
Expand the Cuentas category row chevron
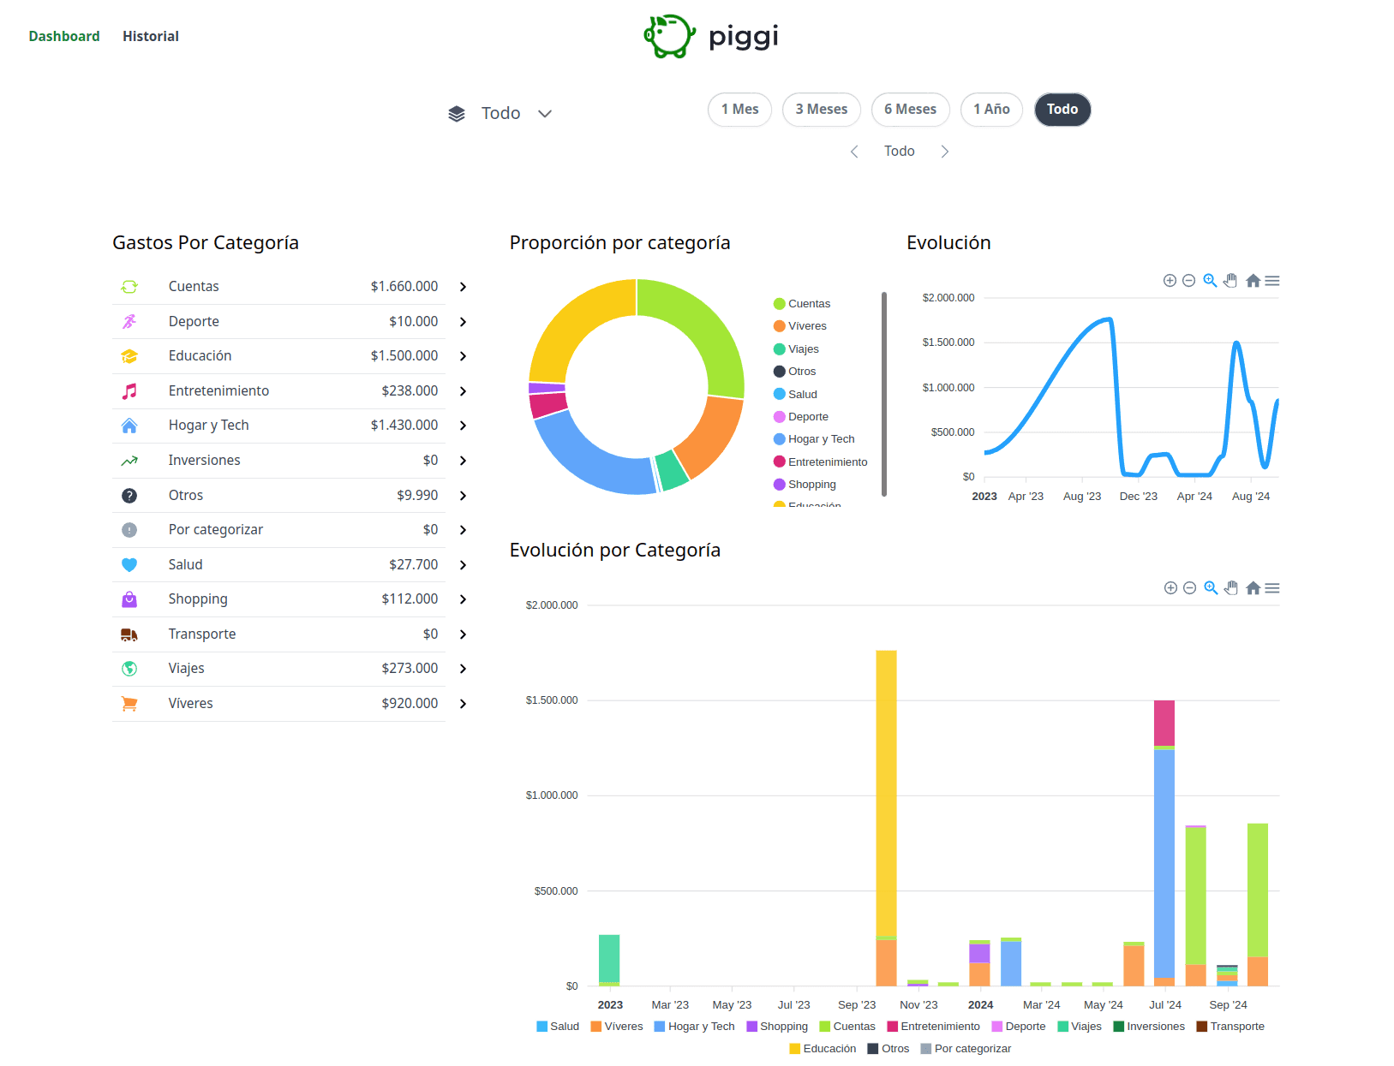[x=463, y=287]
